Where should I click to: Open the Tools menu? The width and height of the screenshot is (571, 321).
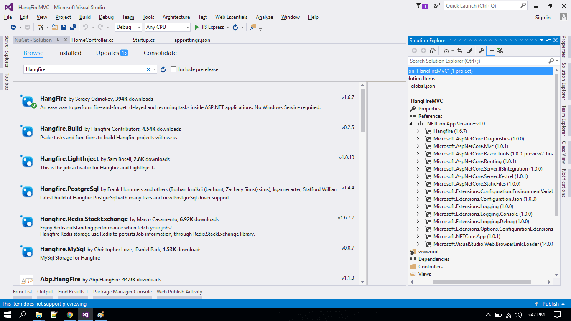(148, 17)
